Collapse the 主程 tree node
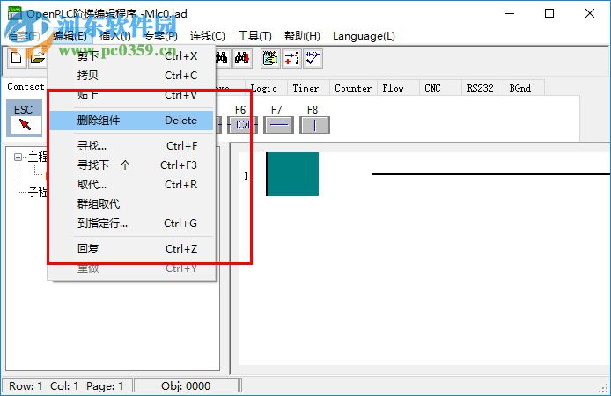Viewport: 611px width, 396px height. click(x=18, y=157)
